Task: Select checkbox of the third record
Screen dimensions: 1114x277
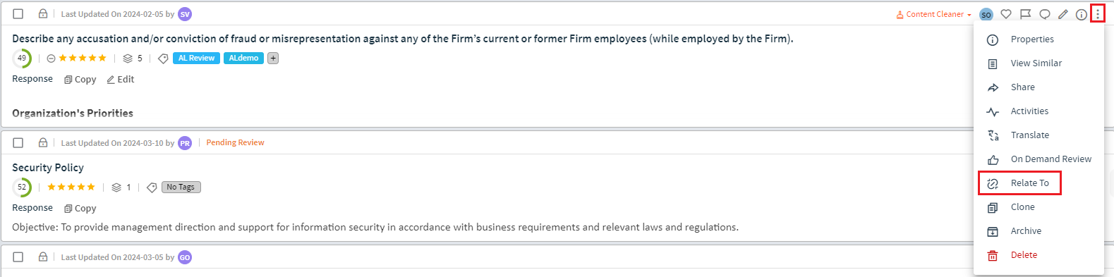Action: click(x=18, y=257)
